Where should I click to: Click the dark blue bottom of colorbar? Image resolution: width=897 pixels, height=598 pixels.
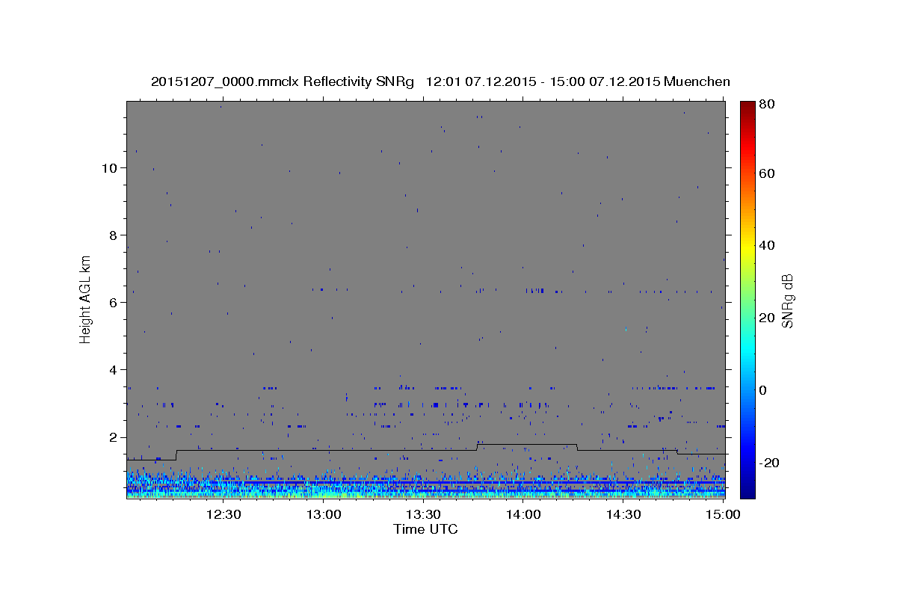(747, 492)
